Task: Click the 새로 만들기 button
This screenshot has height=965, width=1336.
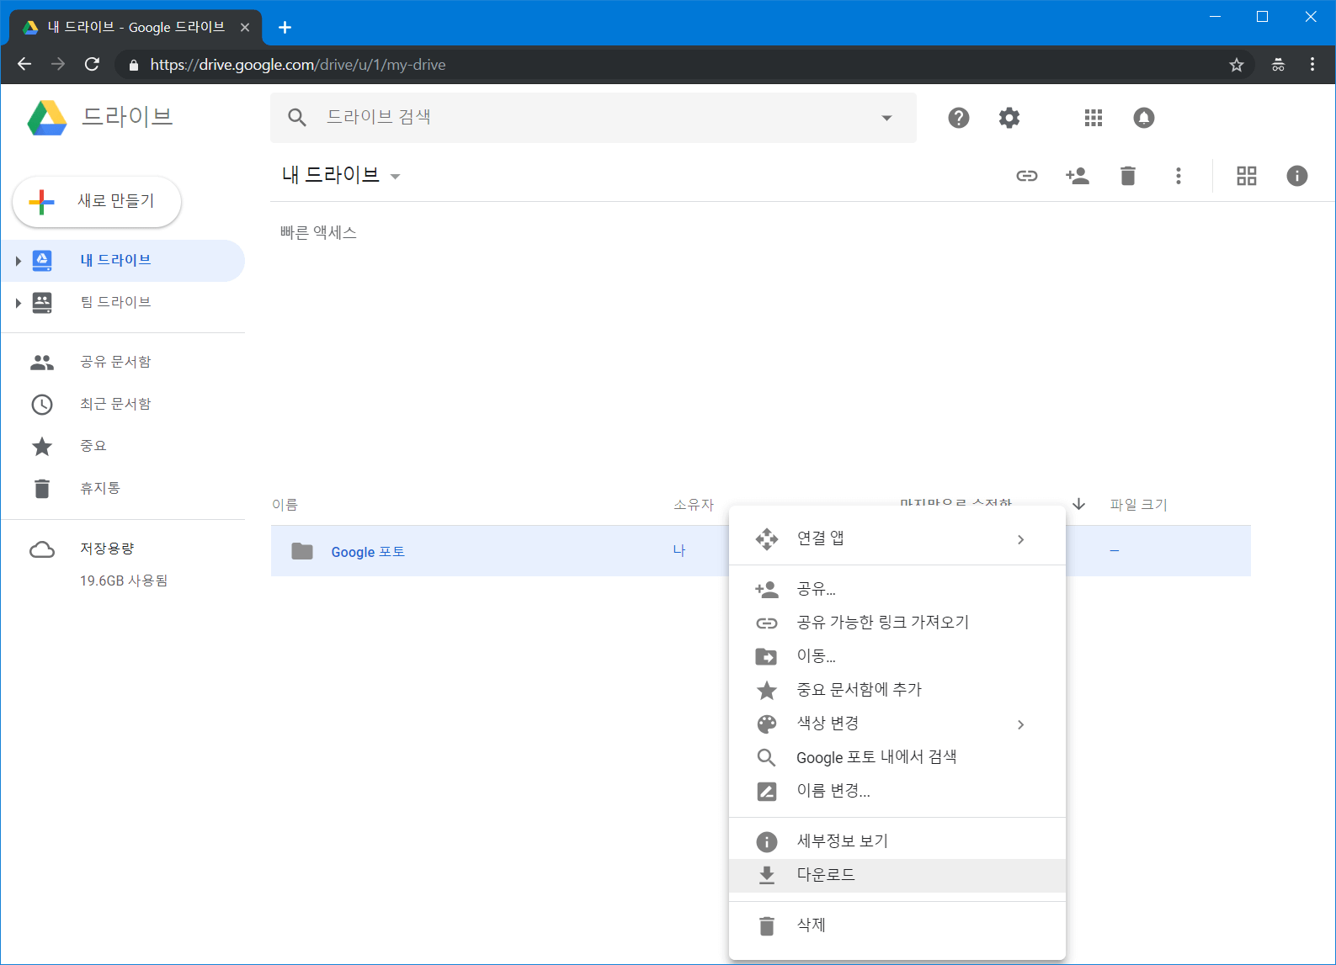Action: coord(97,202)
